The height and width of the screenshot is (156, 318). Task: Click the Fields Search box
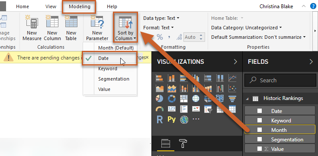tap(280, 80)
